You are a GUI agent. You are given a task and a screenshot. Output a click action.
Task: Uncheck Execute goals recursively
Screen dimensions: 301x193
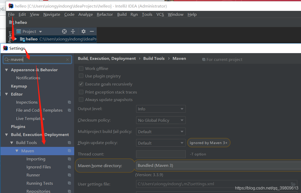click(81, 84)
